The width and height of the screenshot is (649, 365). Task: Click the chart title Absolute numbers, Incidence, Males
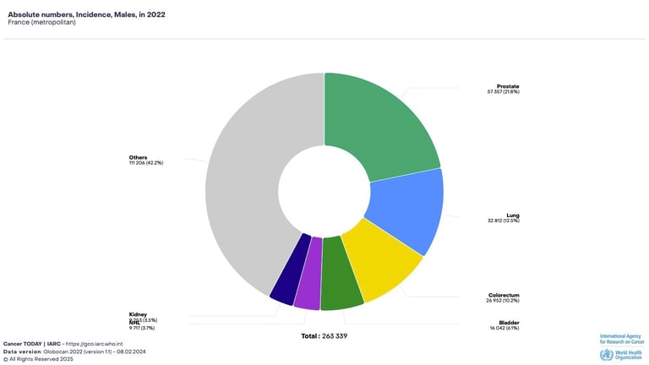(x=86, y=14)
